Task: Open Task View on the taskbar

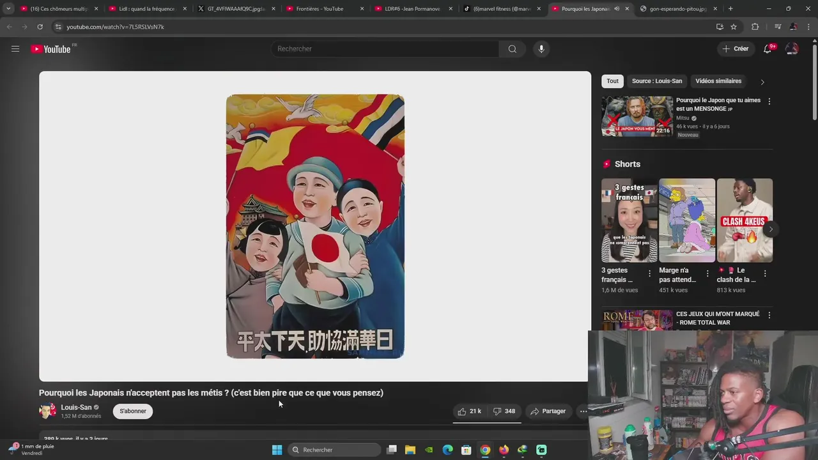Action: (x=392, y=450)
